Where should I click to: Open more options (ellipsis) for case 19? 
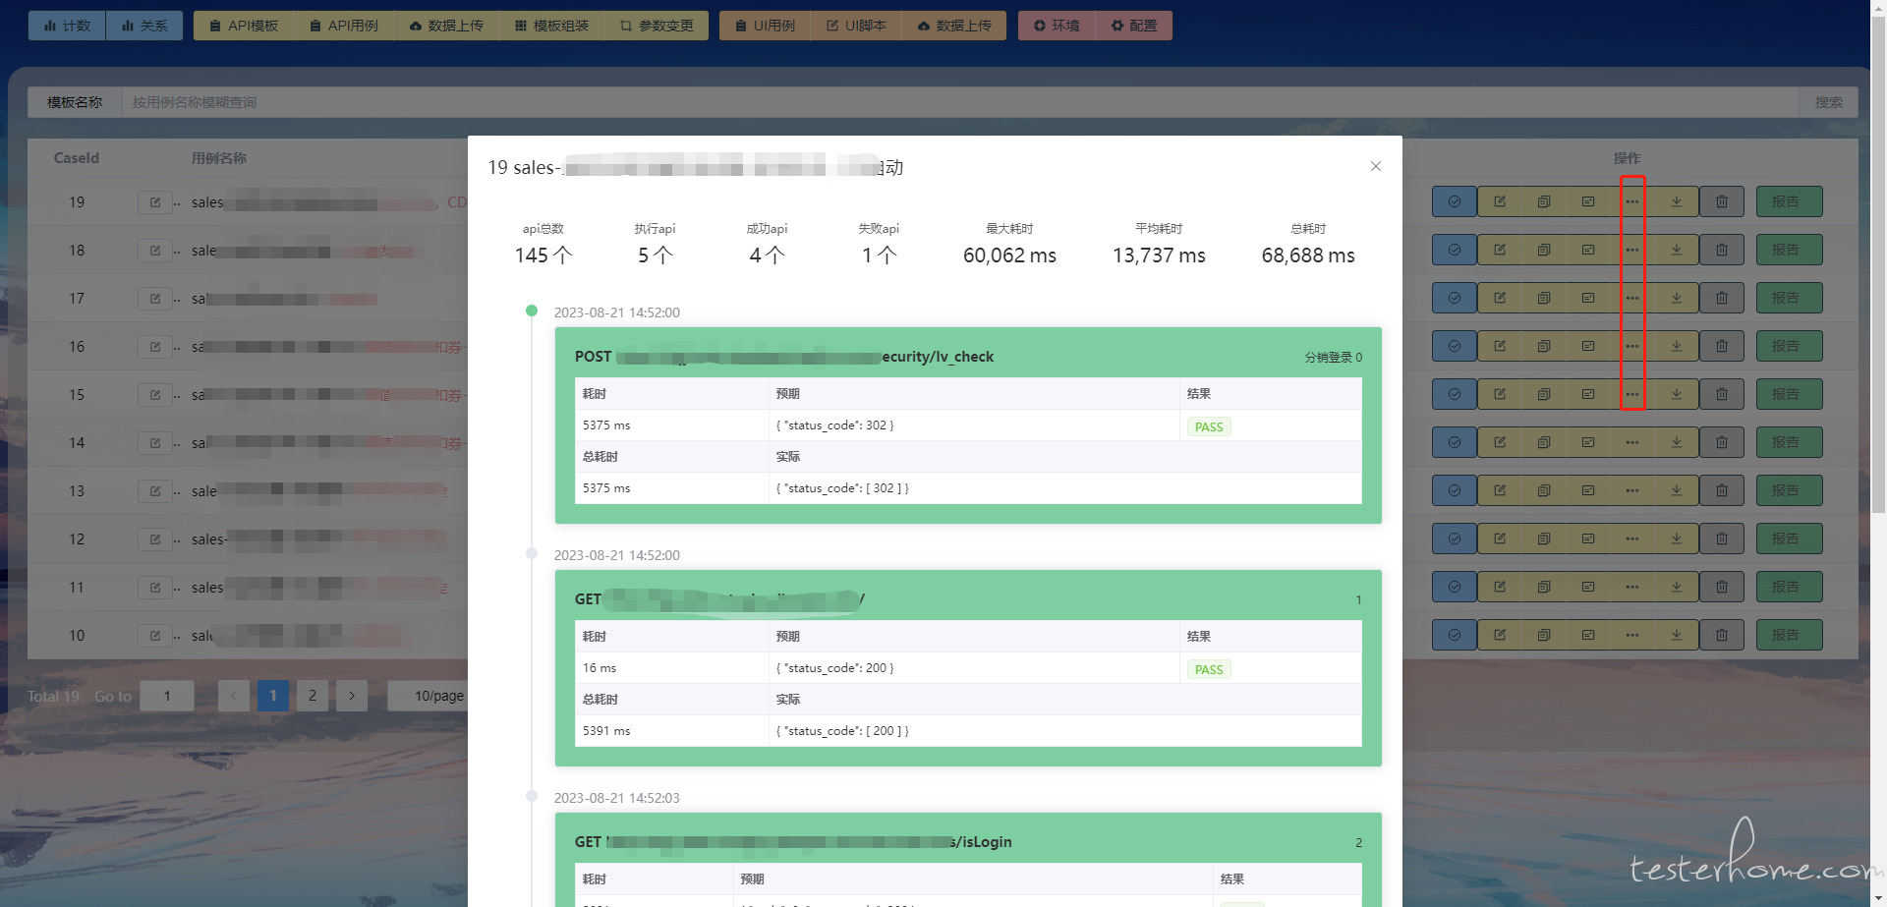1632,201
